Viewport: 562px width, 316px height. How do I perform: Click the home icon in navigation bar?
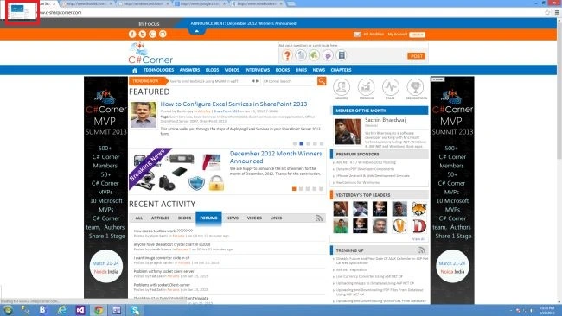click(x=135, y=70)
